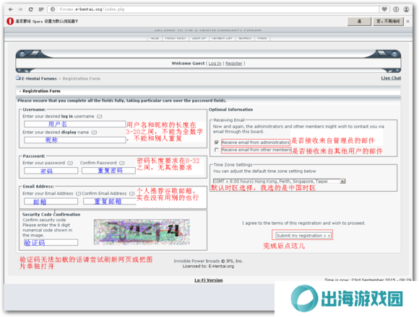The image size is (419, 317).
Task: Expand the time zone dropdown
Action: (x=342, y=181)
